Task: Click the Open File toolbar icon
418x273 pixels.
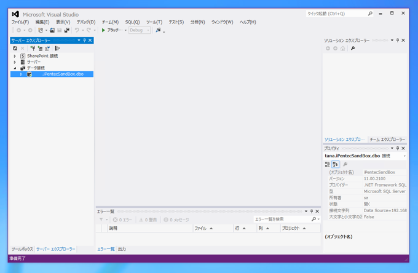Action: pos(52,30)
